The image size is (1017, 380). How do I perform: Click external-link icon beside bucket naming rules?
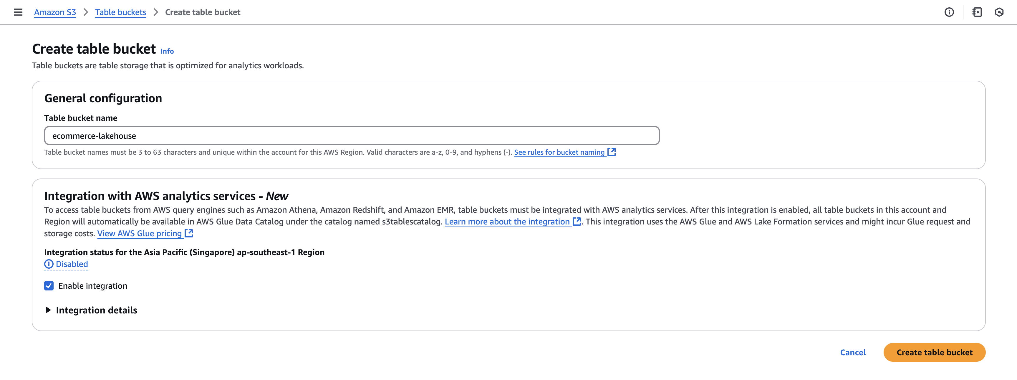click(612, 152)
